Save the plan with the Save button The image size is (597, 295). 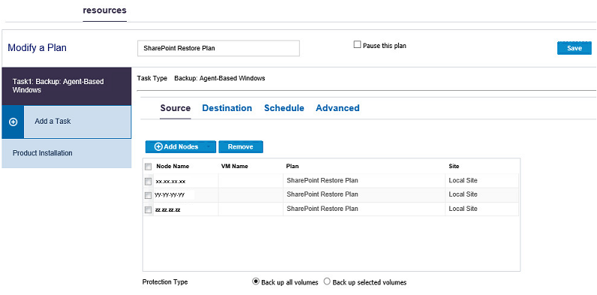click(x=574, y=48)
